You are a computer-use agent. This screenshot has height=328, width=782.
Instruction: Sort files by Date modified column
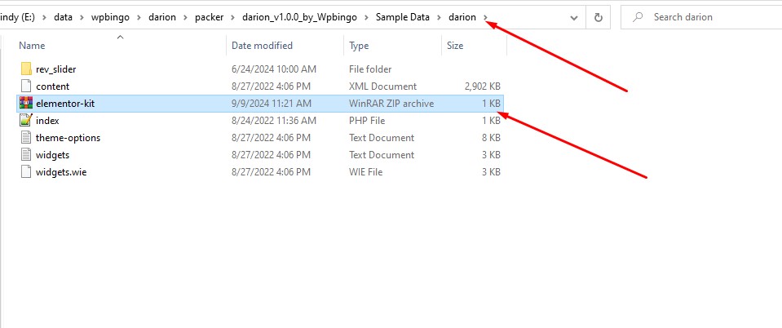tap(262, 46)
